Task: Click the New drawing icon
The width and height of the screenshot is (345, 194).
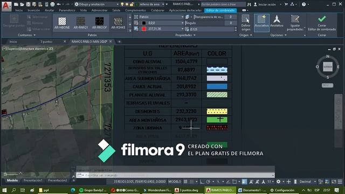Action: [16, 4]
